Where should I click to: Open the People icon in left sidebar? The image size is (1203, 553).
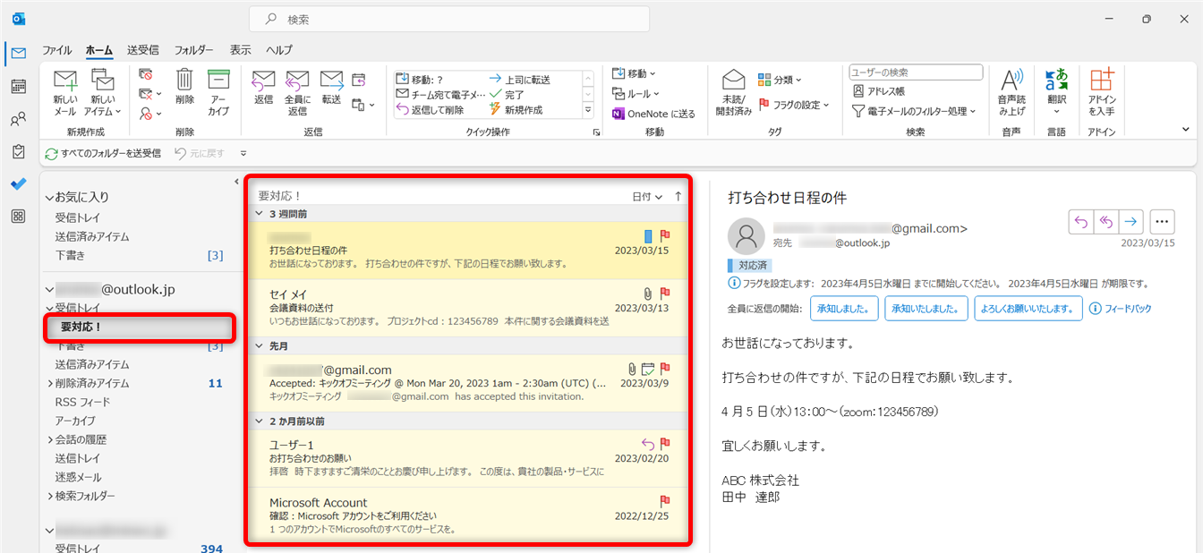click(x=18, y=119)
